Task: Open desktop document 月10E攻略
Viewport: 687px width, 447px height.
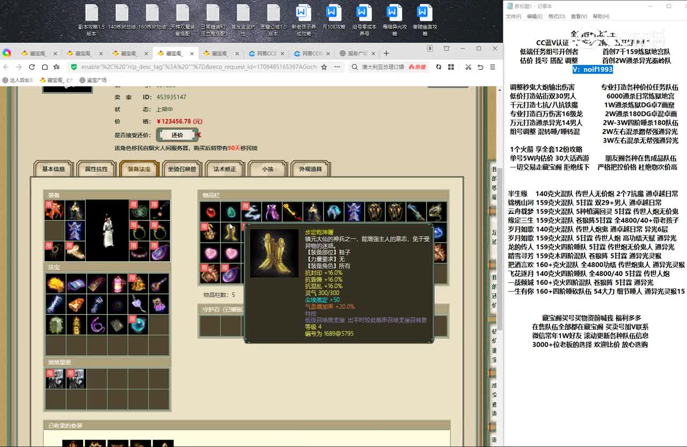Action: (333, 18)
